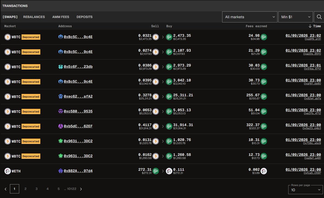Click avatar icon beside address 0xec62...afA2
This screenshot has width=324, height=198.
click(x=61, y=96)
